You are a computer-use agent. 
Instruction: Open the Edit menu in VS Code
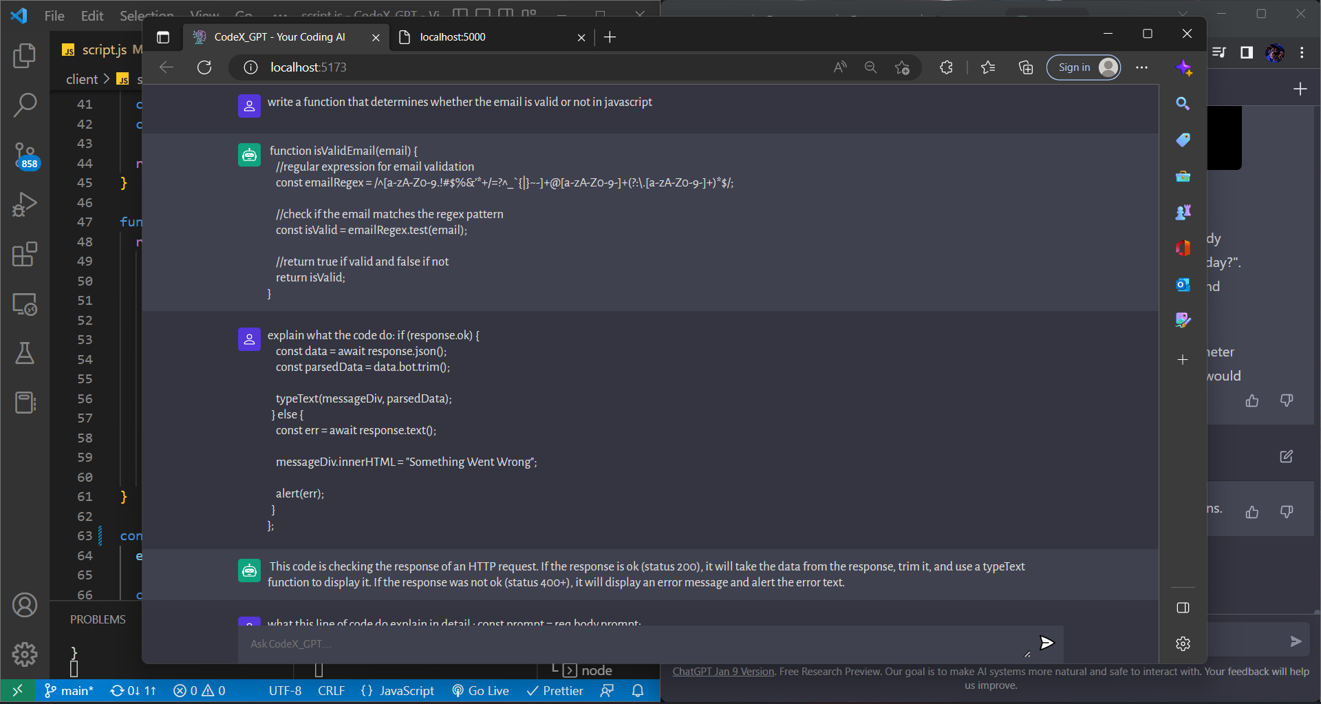(92, 15)
